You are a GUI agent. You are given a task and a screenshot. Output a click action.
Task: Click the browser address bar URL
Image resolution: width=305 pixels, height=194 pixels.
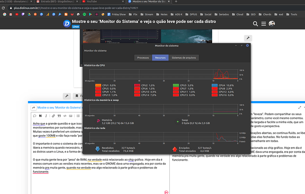coord(76,8)
